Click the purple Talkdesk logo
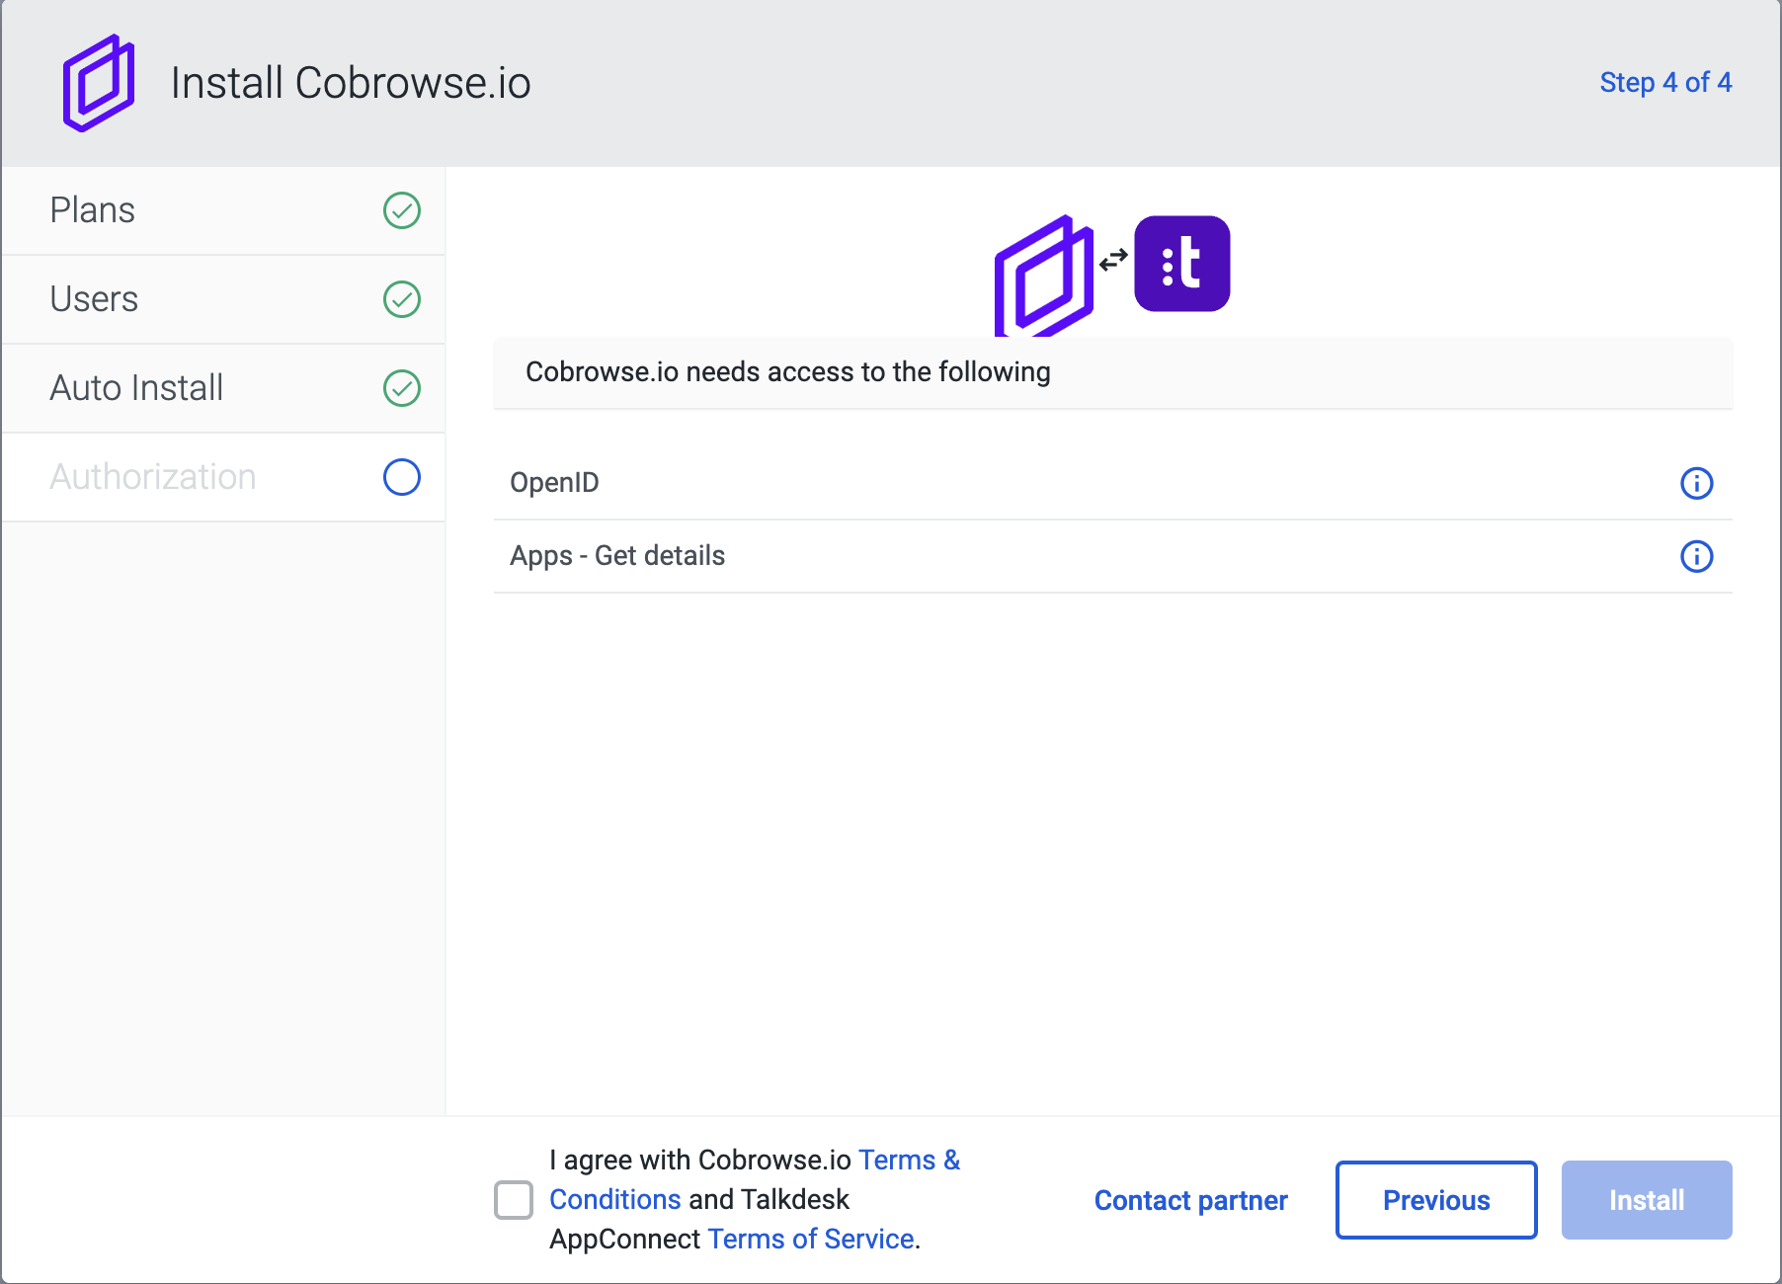 [x=1181, y=264]
